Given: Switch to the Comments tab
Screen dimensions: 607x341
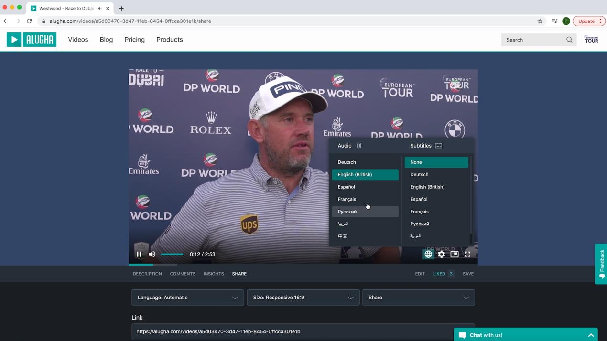Looking at the screenshot, I should tap(183, 274).
